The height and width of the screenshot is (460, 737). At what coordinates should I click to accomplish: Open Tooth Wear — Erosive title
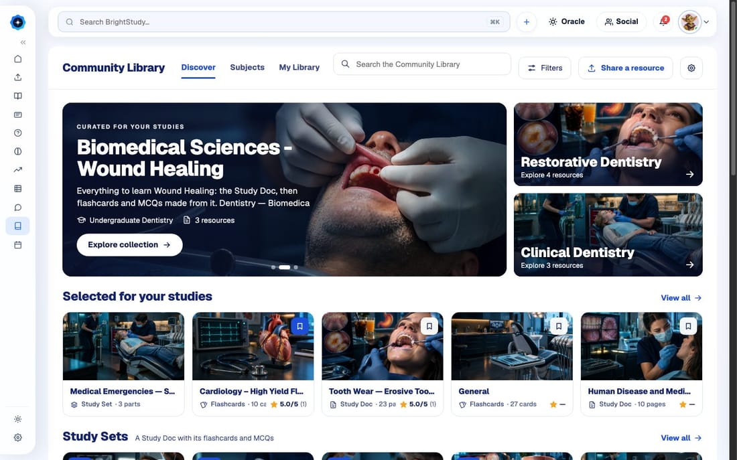[382, 392]
